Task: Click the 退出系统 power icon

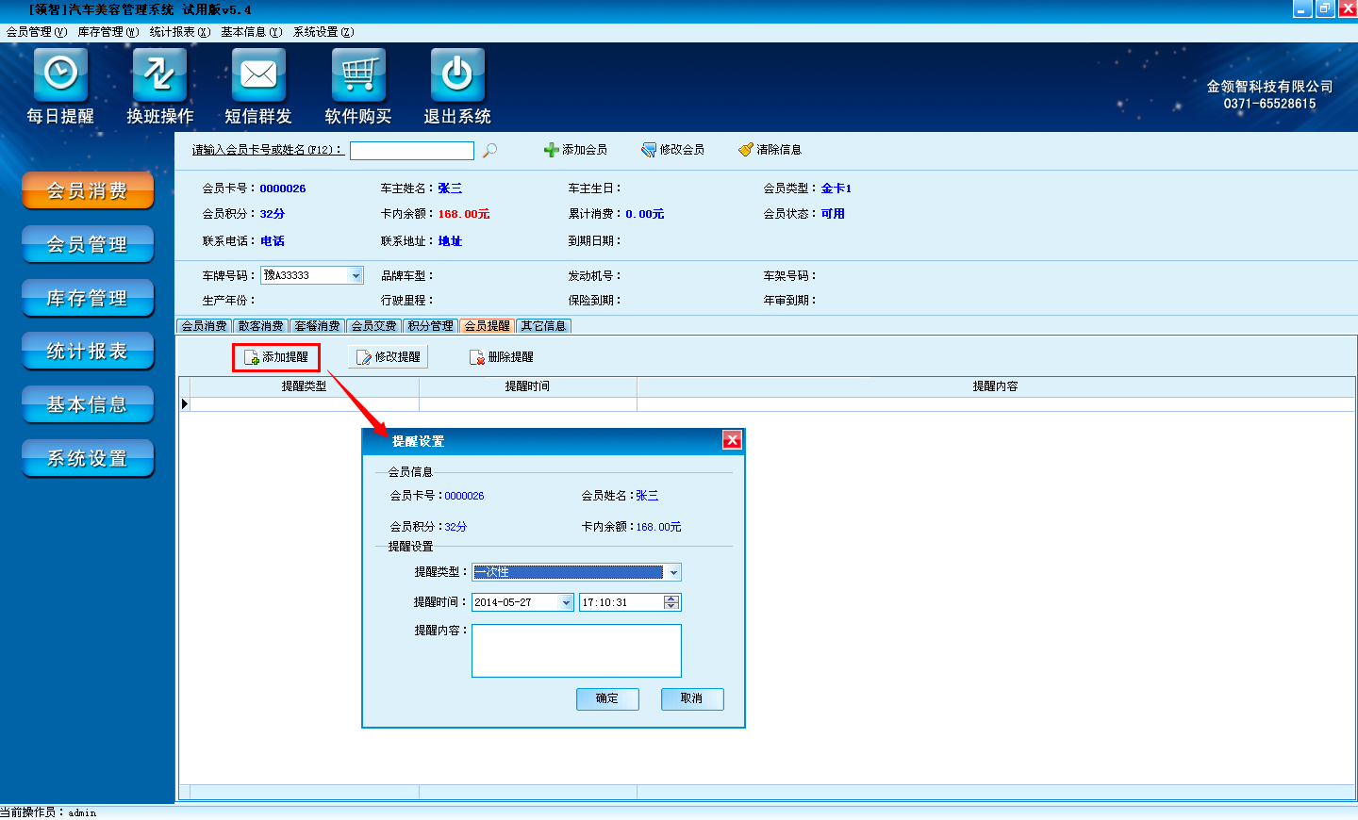Action: (x=457, y=74)
